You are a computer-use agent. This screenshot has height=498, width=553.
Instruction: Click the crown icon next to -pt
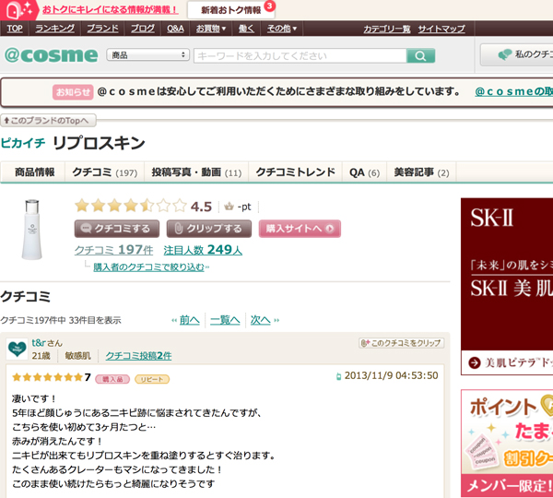click(x=229, y=207)
